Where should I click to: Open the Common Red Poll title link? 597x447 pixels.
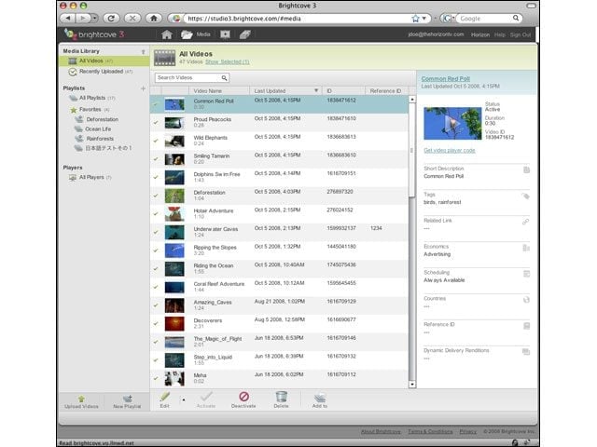(x=446, y=78)
